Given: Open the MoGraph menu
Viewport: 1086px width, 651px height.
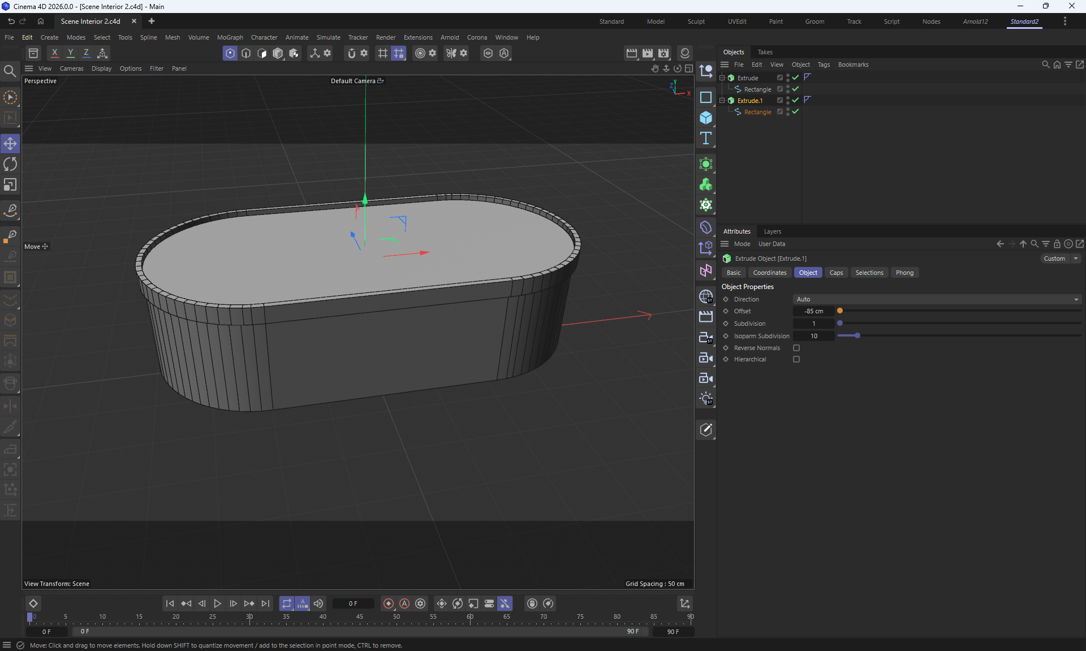Looking at the screenshot, I should point(230,37).
